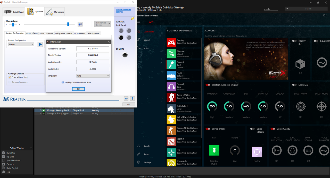Toggle Display icon in notification area
Screen dimensions: 330x178
[63, 82]
